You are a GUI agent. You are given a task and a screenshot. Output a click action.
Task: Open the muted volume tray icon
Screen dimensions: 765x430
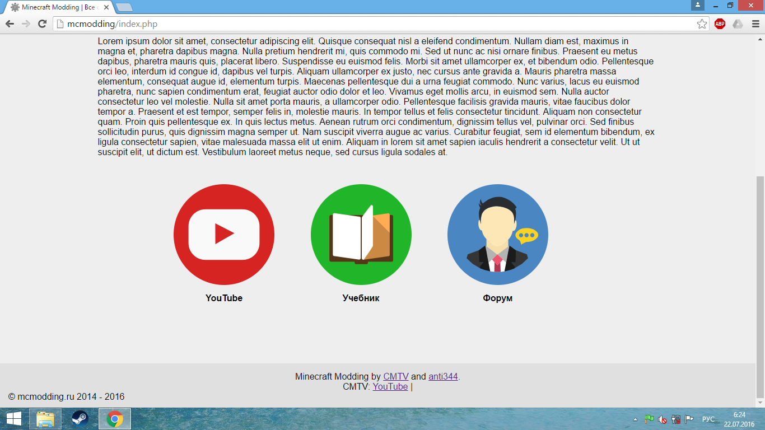point(663,419)
